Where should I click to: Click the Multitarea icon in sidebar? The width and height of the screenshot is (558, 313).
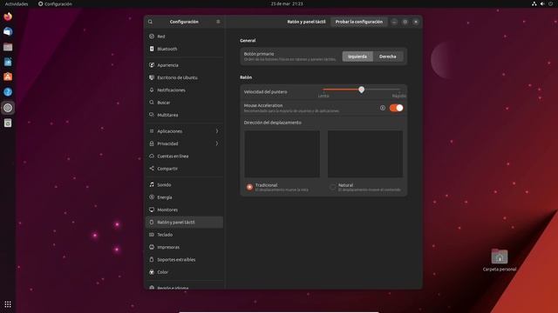pyautogui.click(x=152, y=115)
